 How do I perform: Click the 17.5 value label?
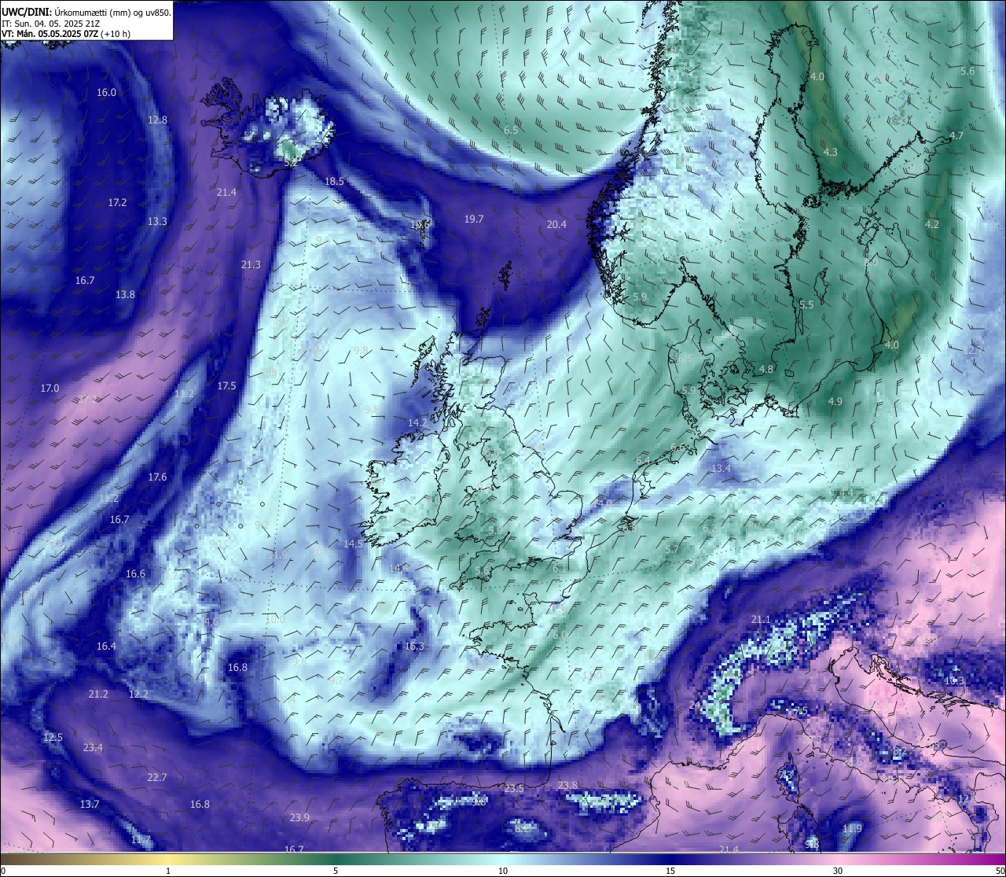point(226,385)
